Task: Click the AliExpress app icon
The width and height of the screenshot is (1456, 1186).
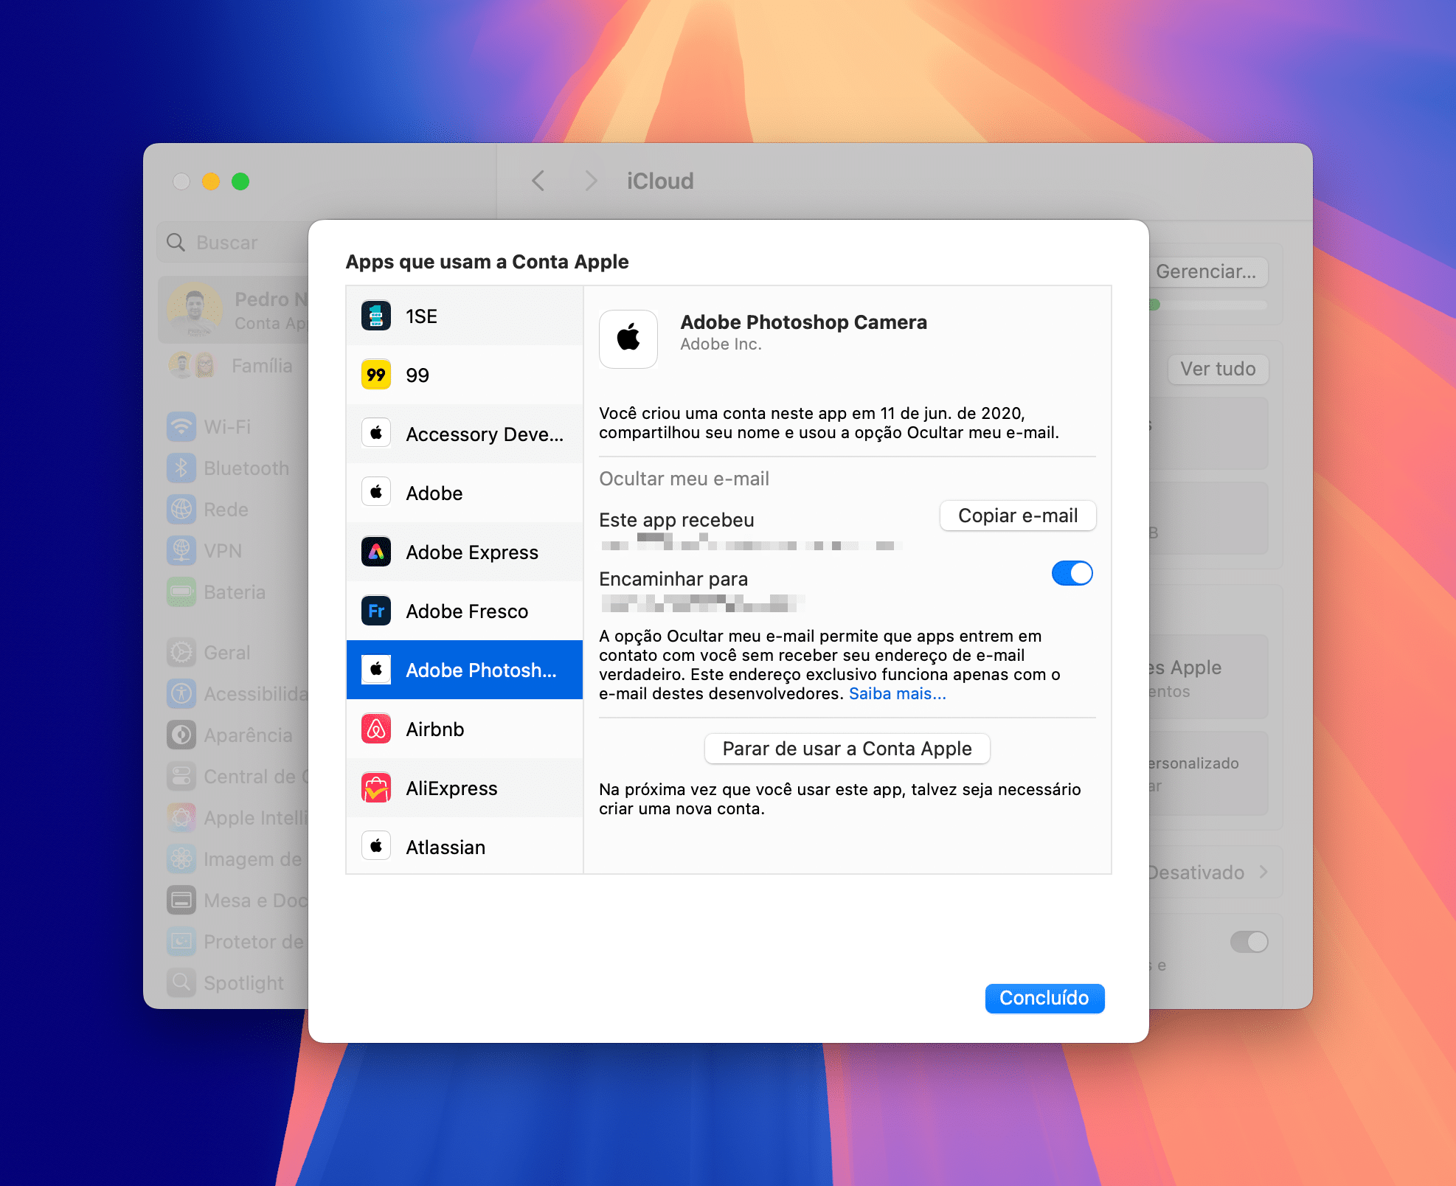Action: pos(376,788)
